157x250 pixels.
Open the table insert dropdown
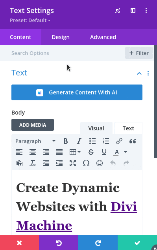(75, 152)
